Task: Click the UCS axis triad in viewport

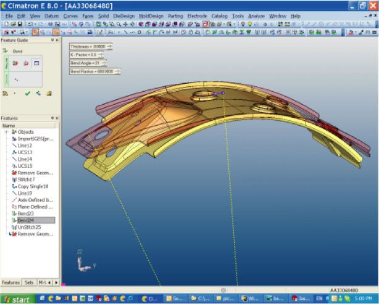Action: click(x=85, y=263)
